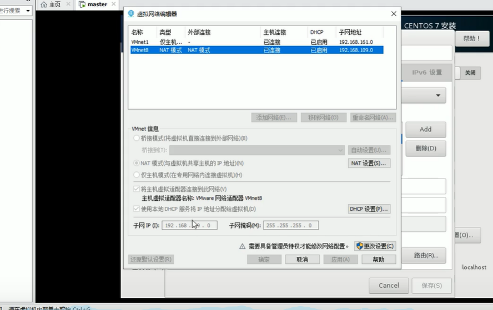Viewport: 493px width, 310px height.
Task: Click the 帮助 button in the network editor
Action: [x=379, y=260]
